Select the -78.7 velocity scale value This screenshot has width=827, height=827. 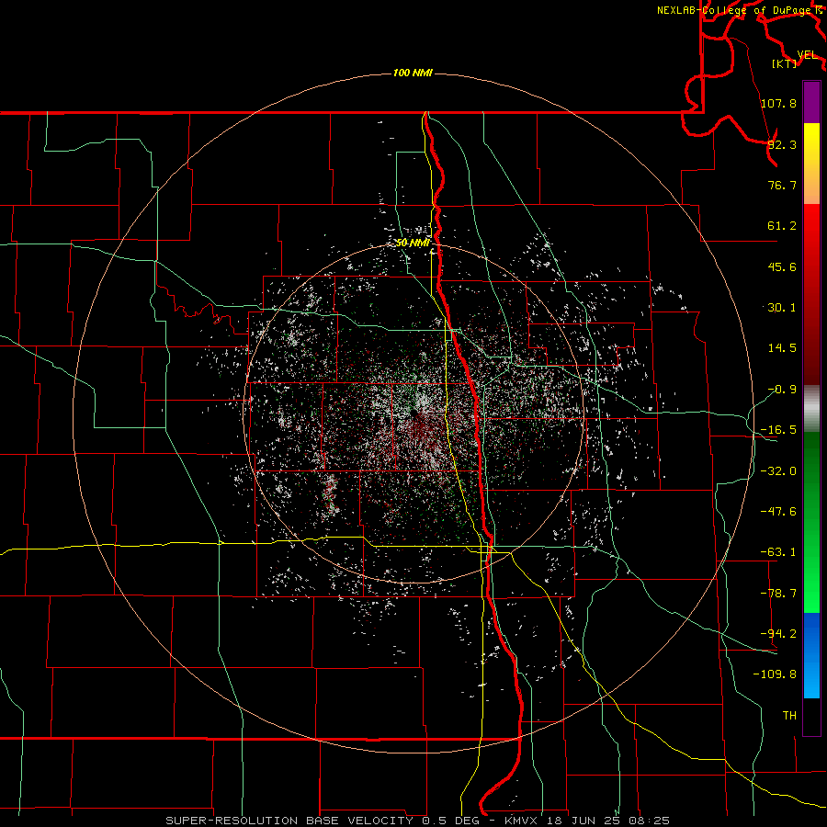[x=778, y=594]
